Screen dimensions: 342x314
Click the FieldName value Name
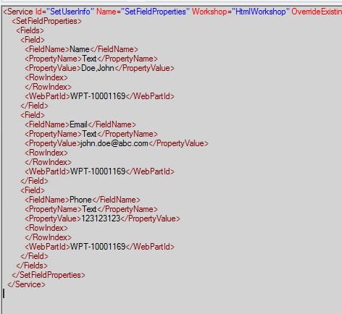(80, 49)
